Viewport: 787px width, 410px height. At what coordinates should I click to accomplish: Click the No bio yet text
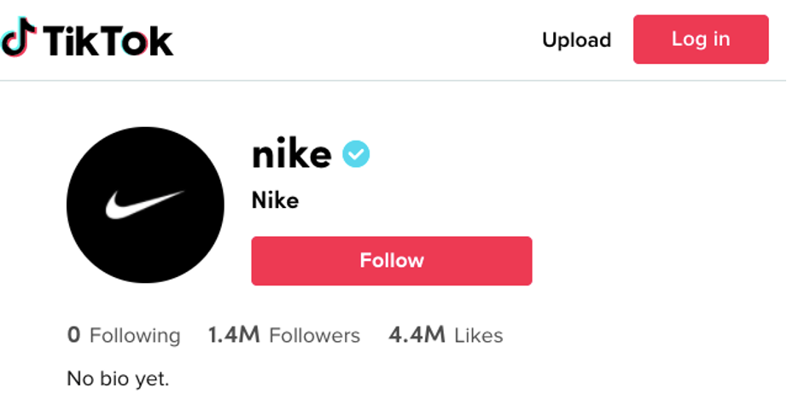[x=118, y=378]
